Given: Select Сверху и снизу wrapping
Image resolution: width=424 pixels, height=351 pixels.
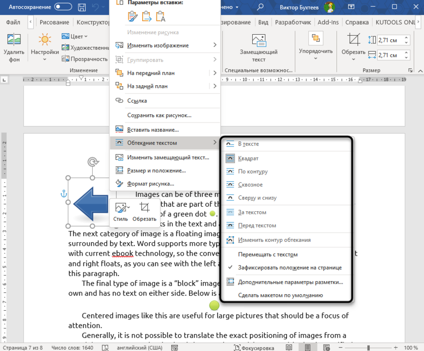Looking at the screenshot, I should pyautogui.click(x=286, y=198).
